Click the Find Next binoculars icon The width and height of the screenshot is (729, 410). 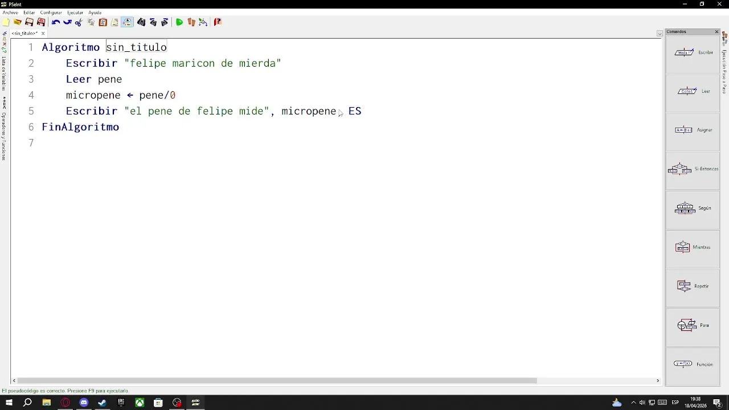165,22
